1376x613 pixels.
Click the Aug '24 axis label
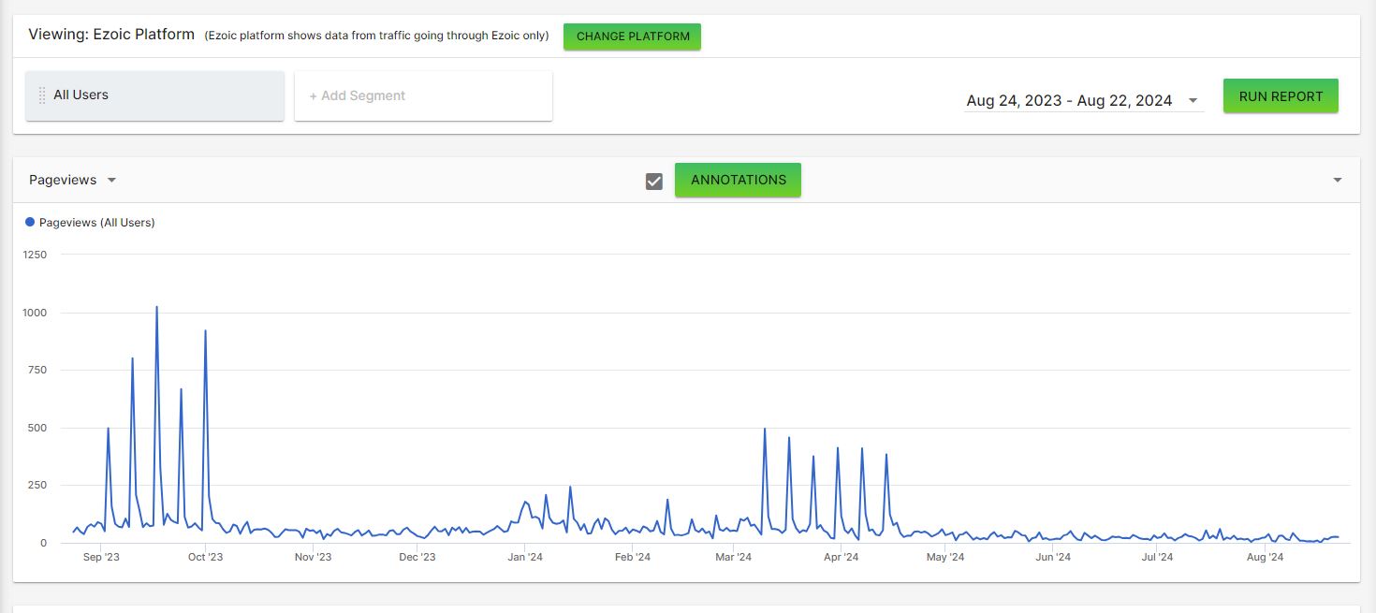point(1266,558)
